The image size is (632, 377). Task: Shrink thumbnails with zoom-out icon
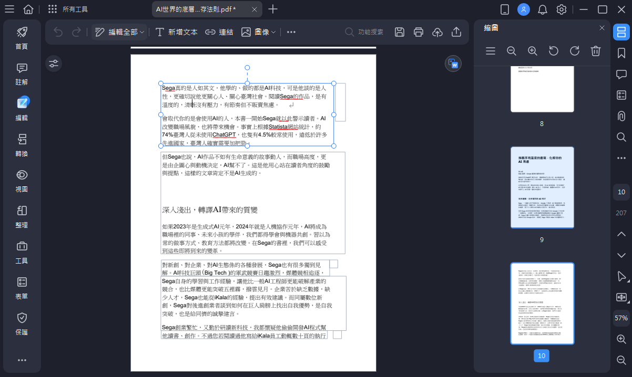(x=512, y=51)
